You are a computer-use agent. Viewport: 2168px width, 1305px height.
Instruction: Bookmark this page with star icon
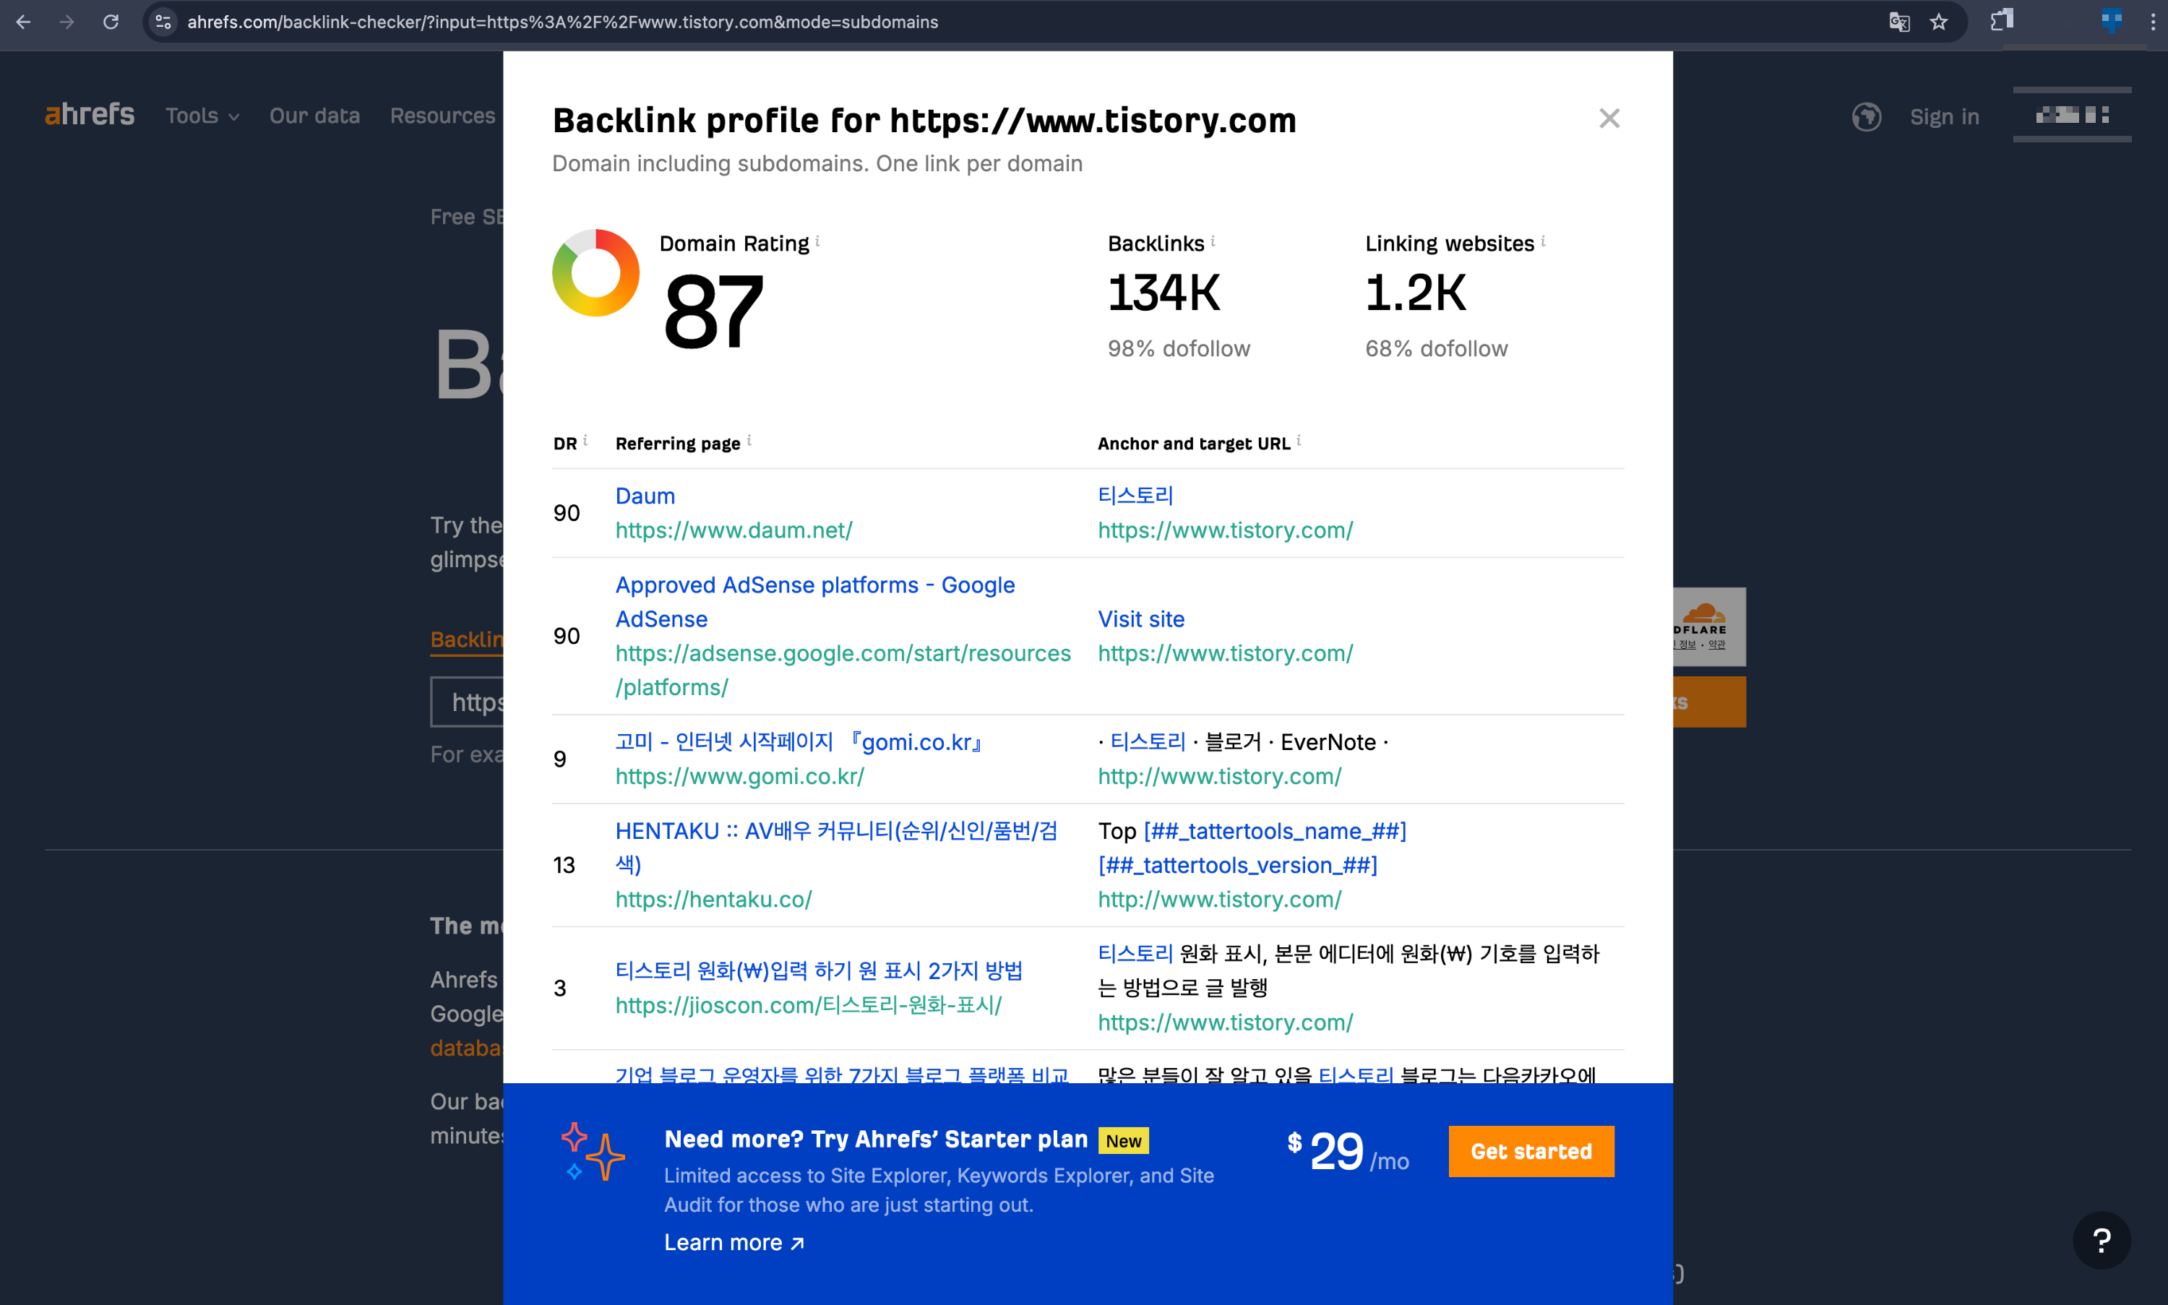tap(1938, 22)
